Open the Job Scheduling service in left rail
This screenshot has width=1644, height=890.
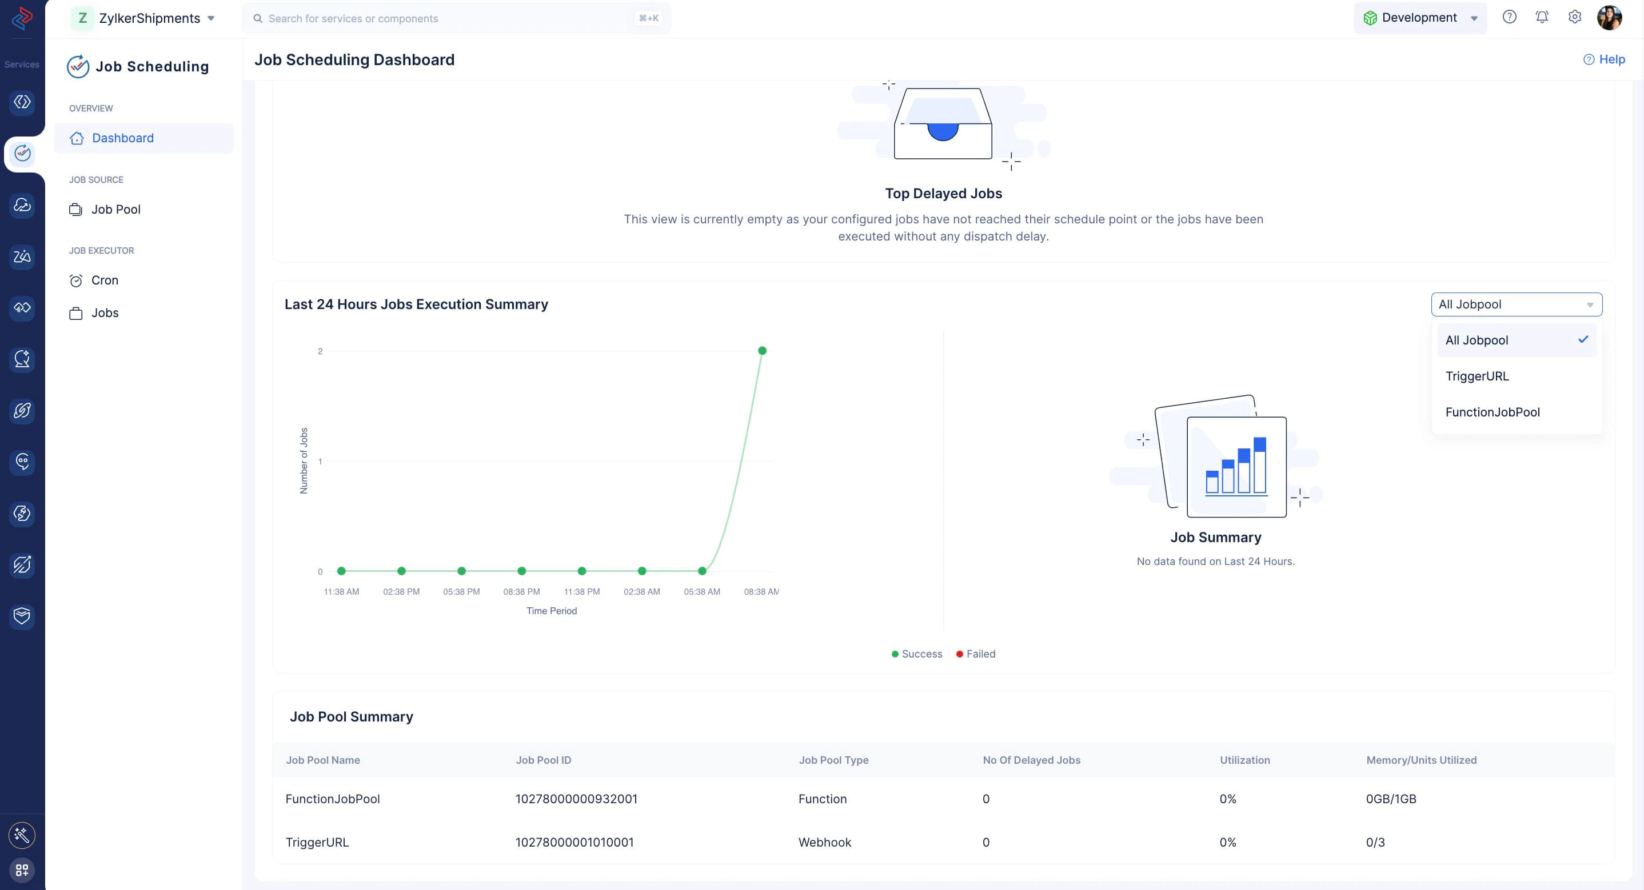point(22,153)
